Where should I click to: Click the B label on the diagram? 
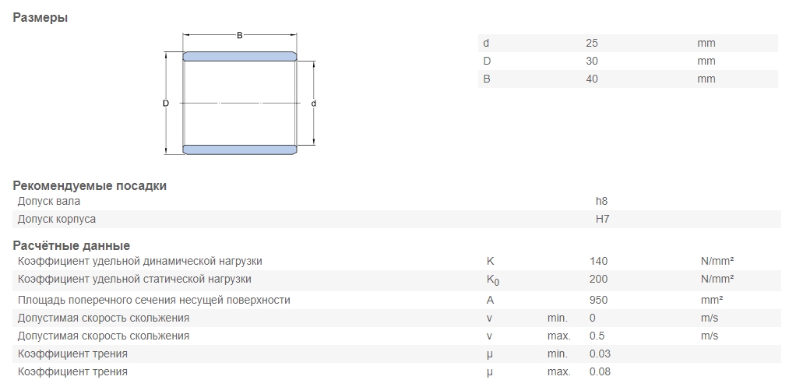click(x=239, y=35)
